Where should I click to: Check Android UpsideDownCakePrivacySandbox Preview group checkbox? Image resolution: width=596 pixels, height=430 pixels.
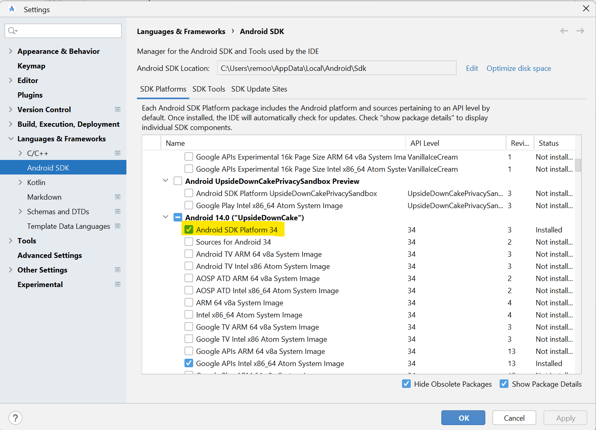[178, 181]
